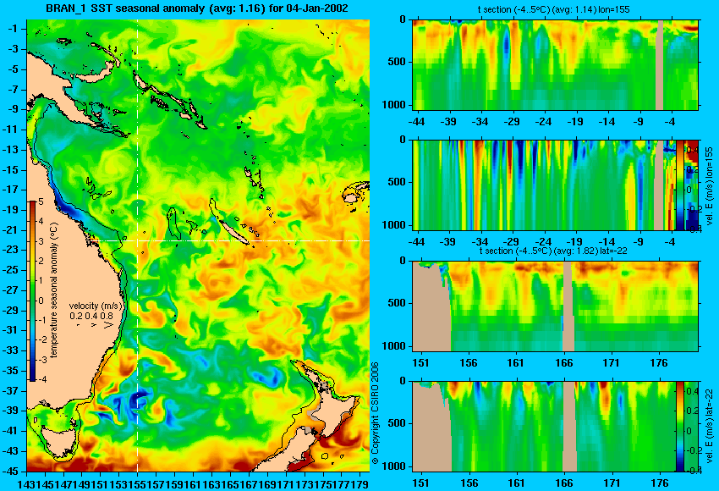This screenshot has height=491, width=719.
Task: Click the "0.2 0.4 0.8" velocity scale values
Action: 91,316
